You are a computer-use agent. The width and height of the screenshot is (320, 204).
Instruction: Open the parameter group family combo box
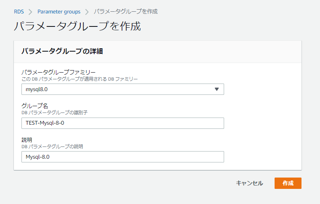pyautogui.click(x=122, y=89)
